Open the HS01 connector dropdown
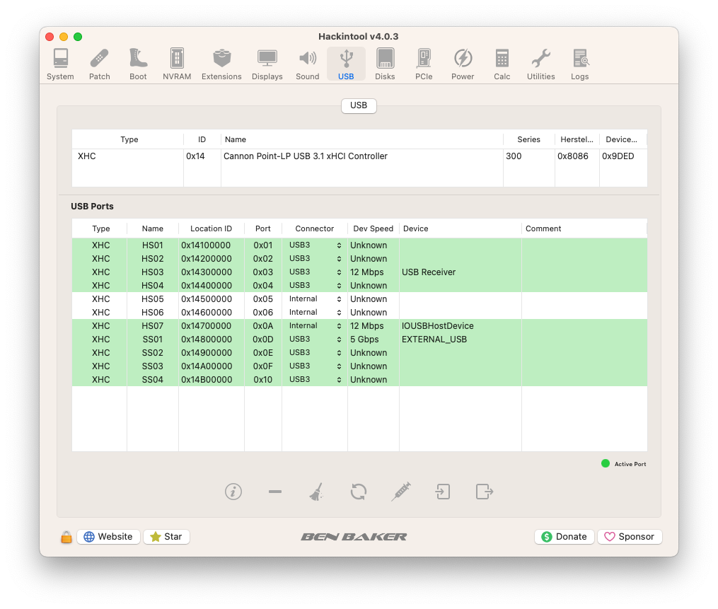Viewport: 718px width, 609px height. (x=315, y=245)
